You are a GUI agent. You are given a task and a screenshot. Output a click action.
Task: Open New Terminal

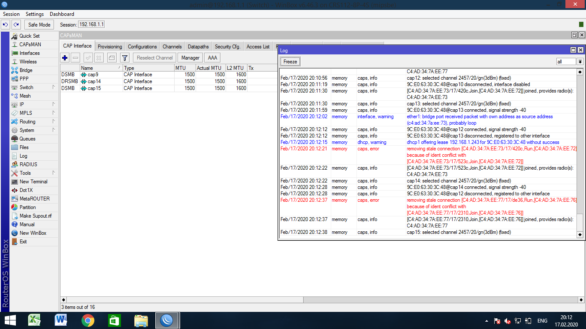click(x=34, y=182)
